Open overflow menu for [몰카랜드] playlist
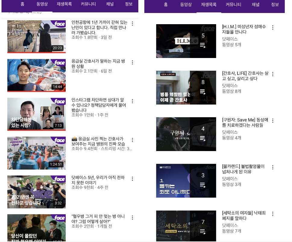 coord(273,167)
